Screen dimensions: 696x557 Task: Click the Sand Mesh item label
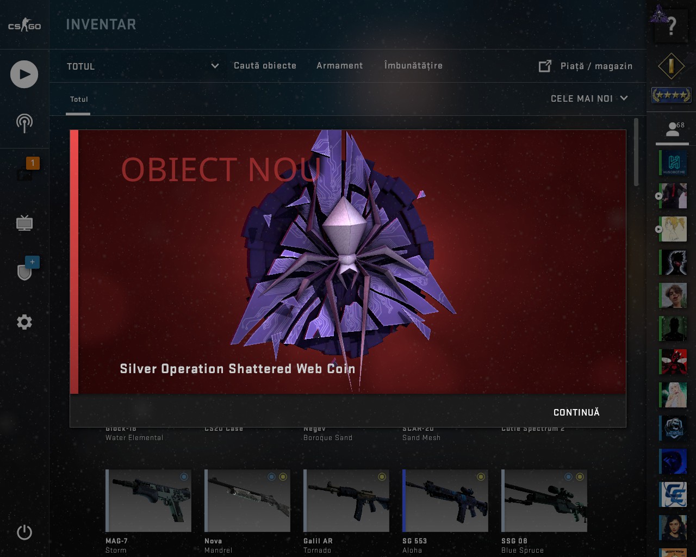pos(421,437)
